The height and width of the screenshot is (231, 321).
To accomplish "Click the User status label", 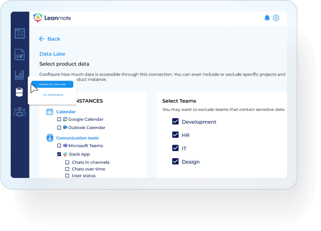I will 84,176.
